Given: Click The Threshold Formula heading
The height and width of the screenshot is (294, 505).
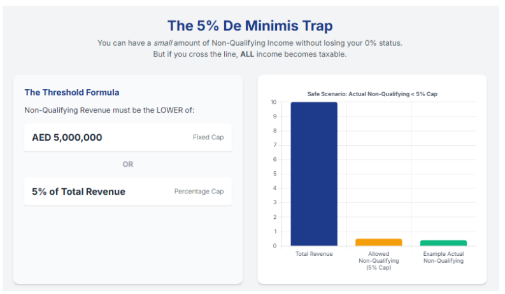Looking at the screenshot, I should [x=72, y=93].
